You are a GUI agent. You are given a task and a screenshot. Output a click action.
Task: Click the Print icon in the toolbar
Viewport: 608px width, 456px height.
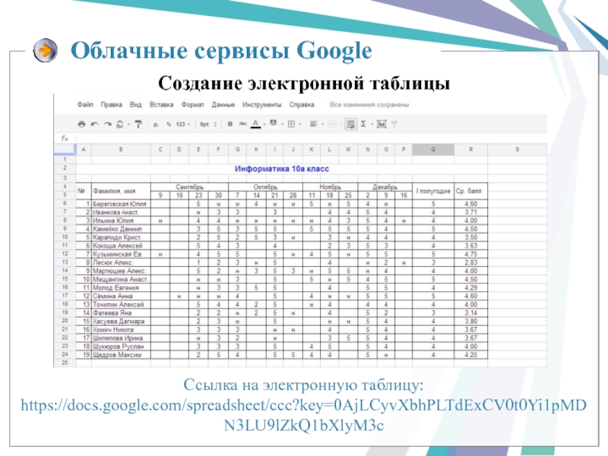coord(81,124)
